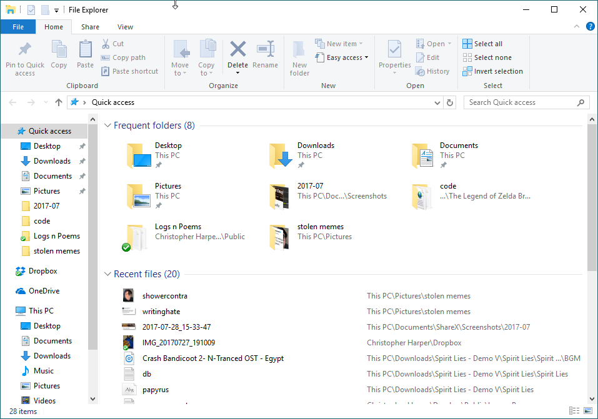
Task: Switch to the View ribbon tab
Action: [x=125, y=27]
